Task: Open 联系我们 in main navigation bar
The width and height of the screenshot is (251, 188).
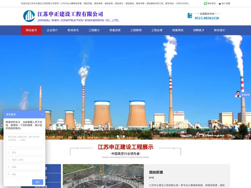Action: pyautogui.click(x=220, y=30)
